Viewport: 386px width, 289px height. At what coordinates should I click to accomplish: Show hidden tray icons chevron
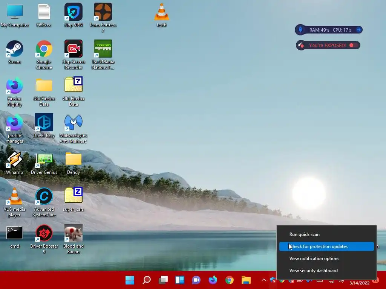pyautogui.click(x=263, y=280)
